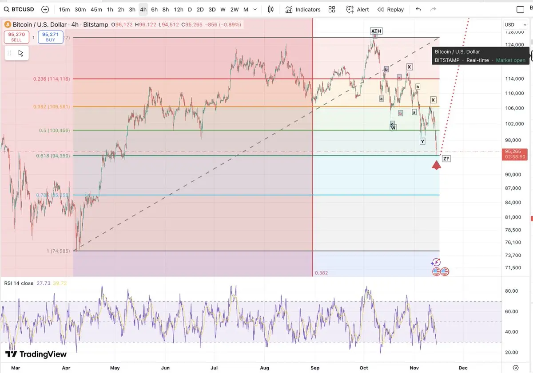This screenshot has height=373, width=533.
Task: Click the redo arrow
Action: tap(433, 9)
